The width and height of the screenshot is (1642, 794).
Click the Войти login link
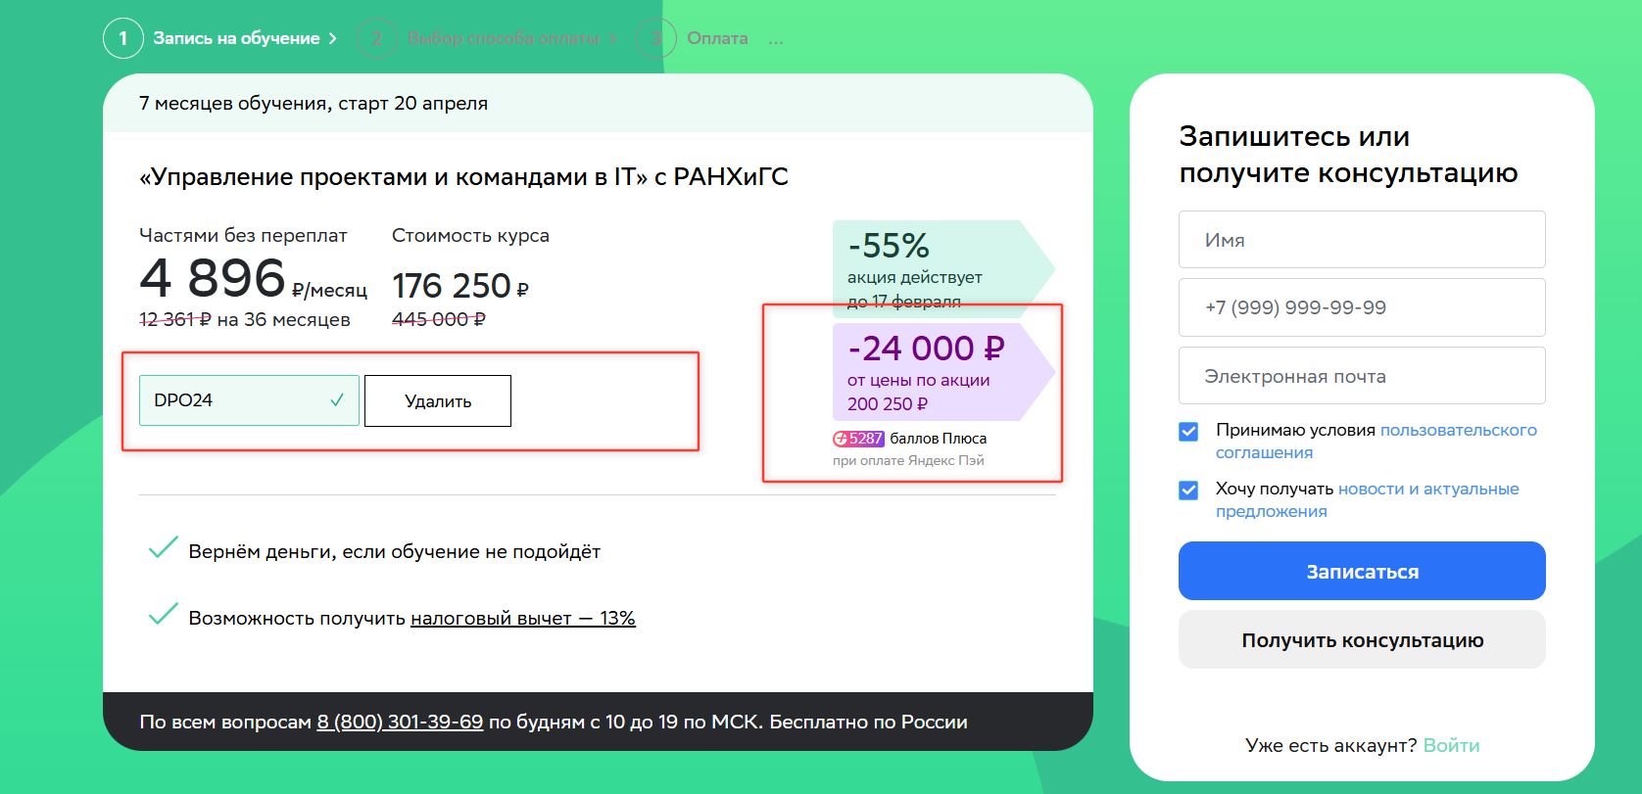1451,745
